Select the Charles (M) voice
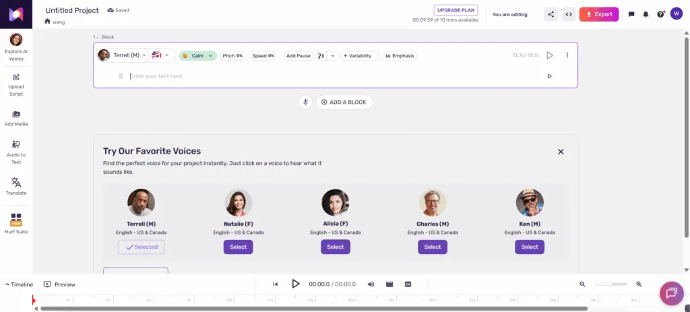The height and width of the screenshot is (312, 690). click(433, 247)
